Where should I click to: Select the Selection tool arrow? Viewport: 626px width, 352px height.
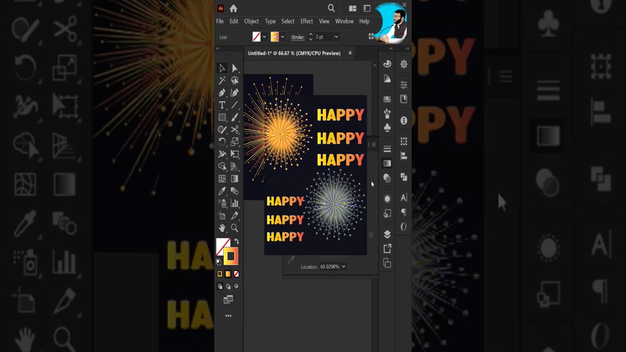pos(222,68)
